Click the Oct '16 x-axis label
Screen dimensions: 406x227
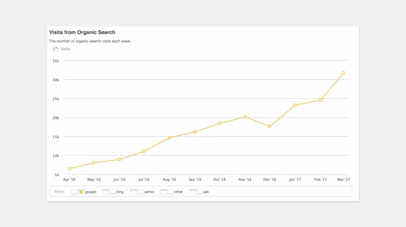tap(220, 180)
